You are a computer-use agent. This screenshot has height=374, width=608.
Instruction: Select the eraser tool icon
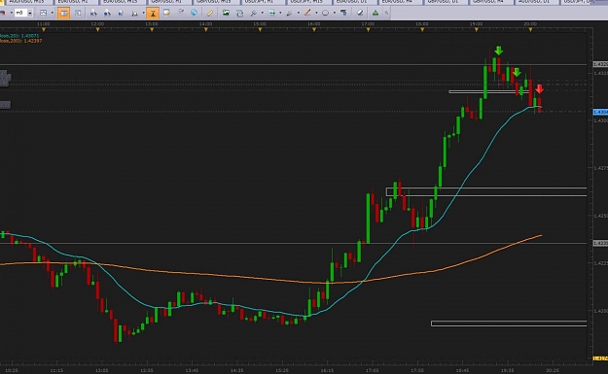pyautogui.click(x=360, y=13)
